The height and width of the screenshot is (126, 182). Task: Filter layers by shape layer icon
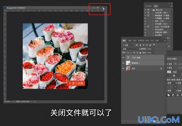(147, 45)
